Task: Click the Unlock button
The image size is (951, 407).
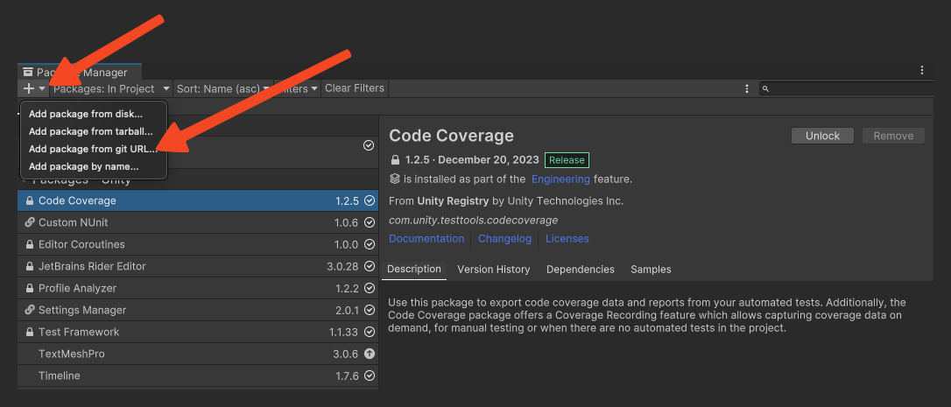Action: (822, 136)
